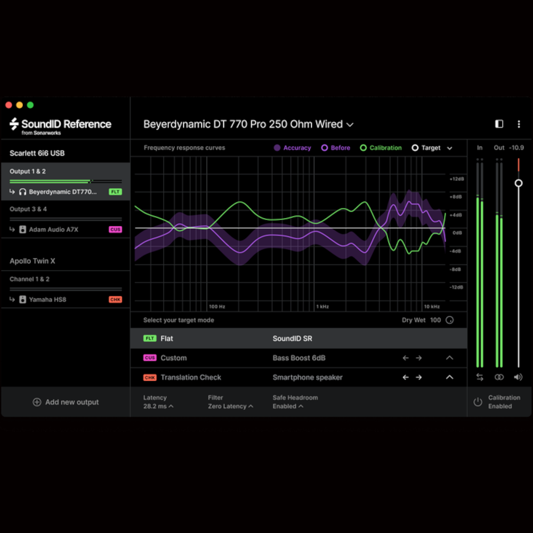Image resolution: width=533 pixels, height=533 pixels.
Task: Click the Calibration power icon
Action: pyautogui.click(x=478, y=402)
